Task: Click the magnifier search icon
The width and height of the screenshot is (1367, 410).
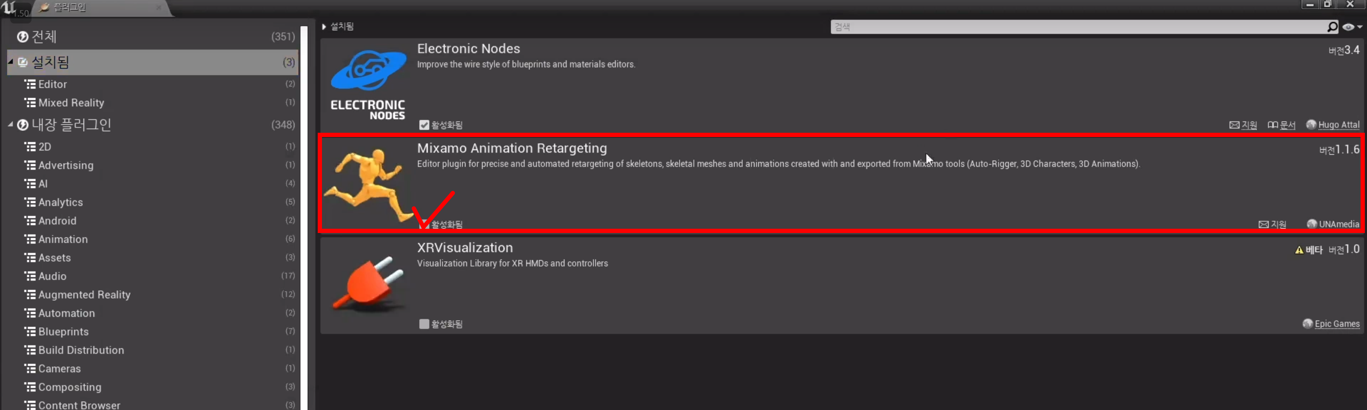Action: (1332, 27)
